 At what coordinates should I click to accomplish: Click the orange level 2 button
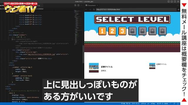pos(112,31)
